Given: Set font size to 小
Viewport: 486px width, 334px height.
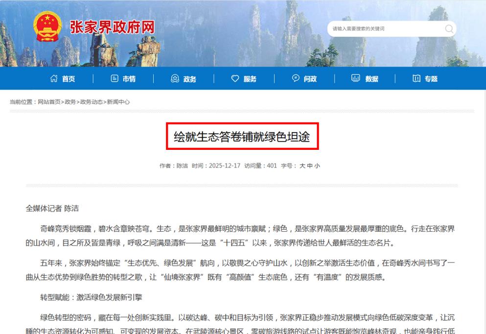Looking at the screenshot, I should (317, 166).
